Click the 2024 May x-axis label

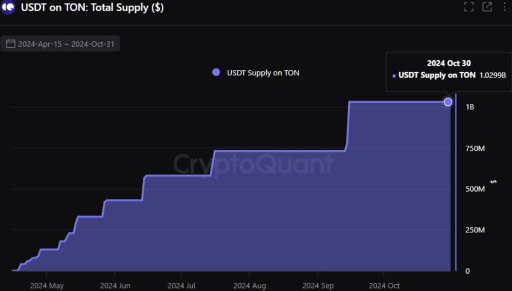pos(46,286)
